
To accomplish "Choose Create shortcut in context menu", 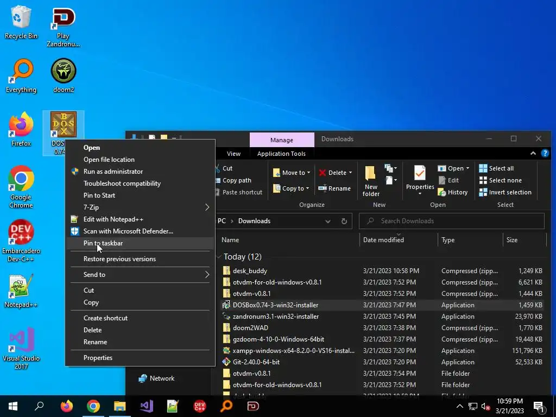I will point(140,318).
